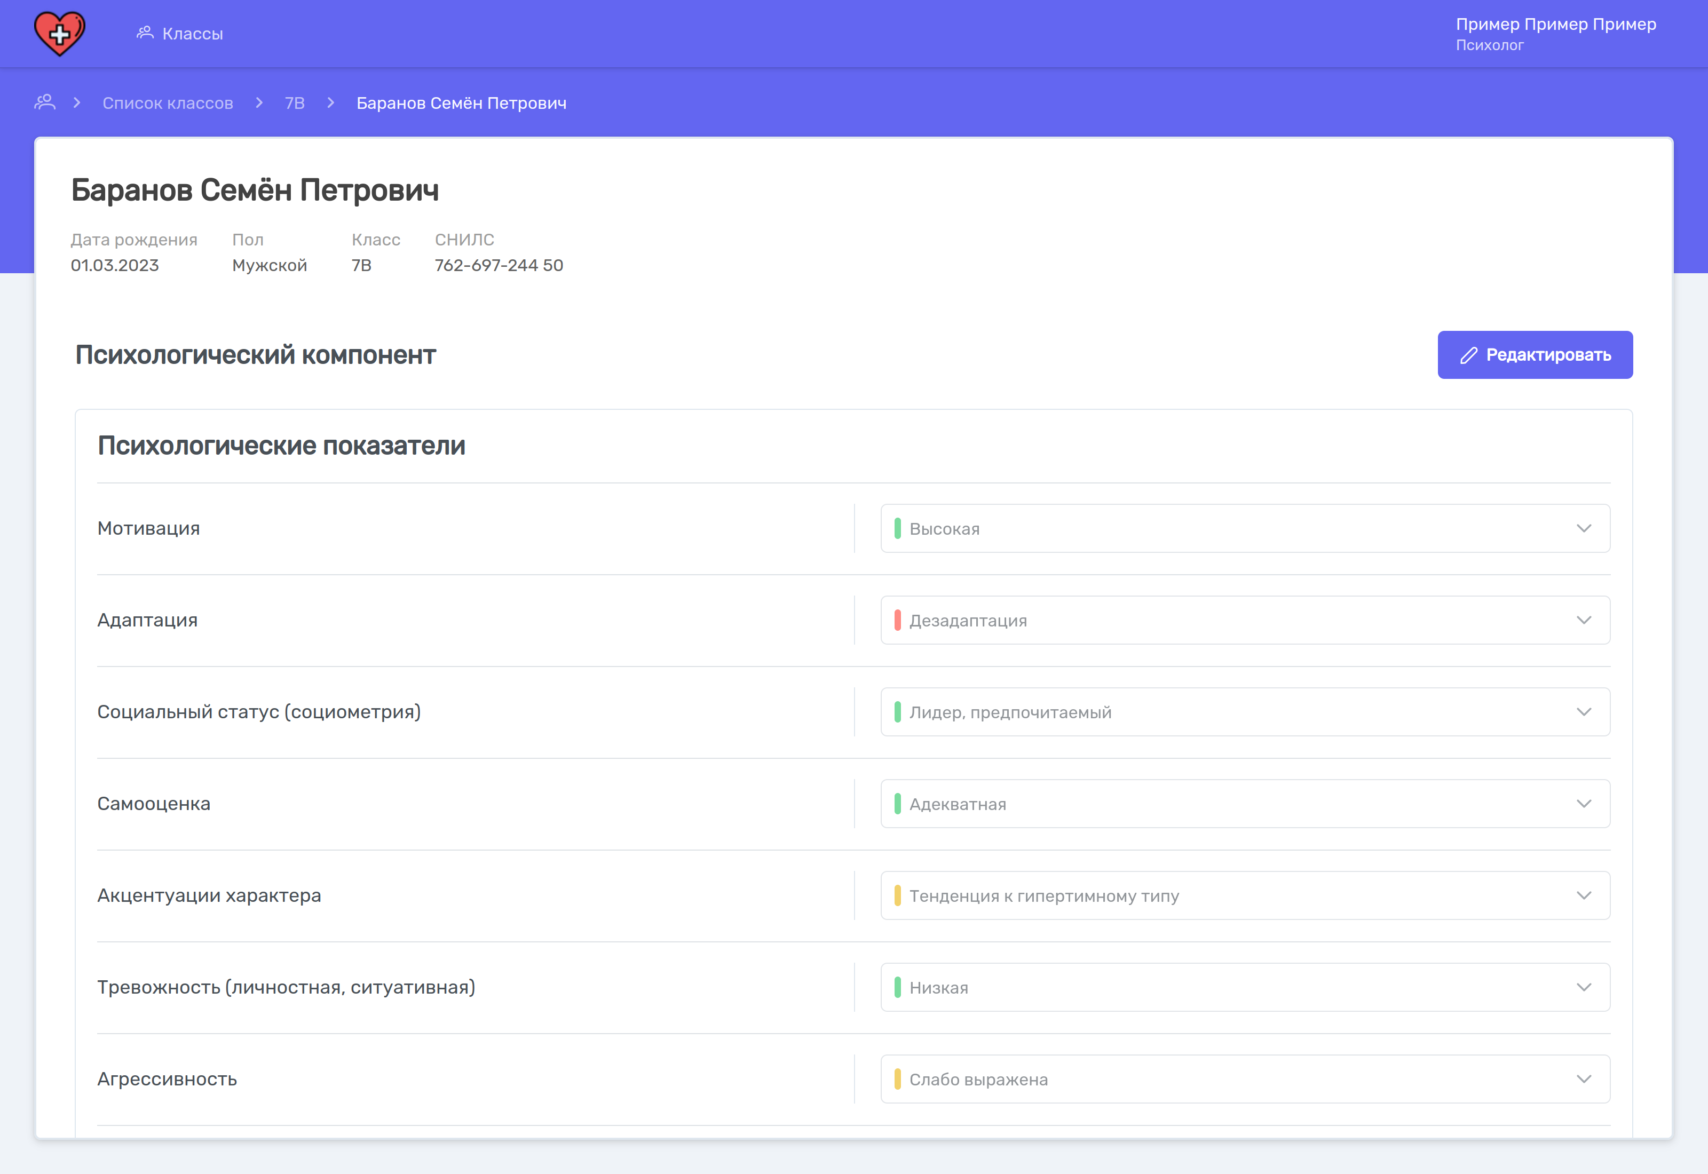This screenshot has width=1708, height=1174.
Task: Click chevron arrow in Самооценка field
Action: click(1584, 803)
